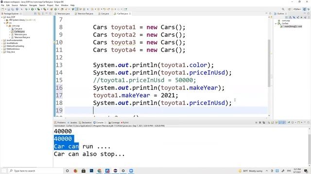
Task: Click the New Java Package toolbar icon
Action: (51, 9)
